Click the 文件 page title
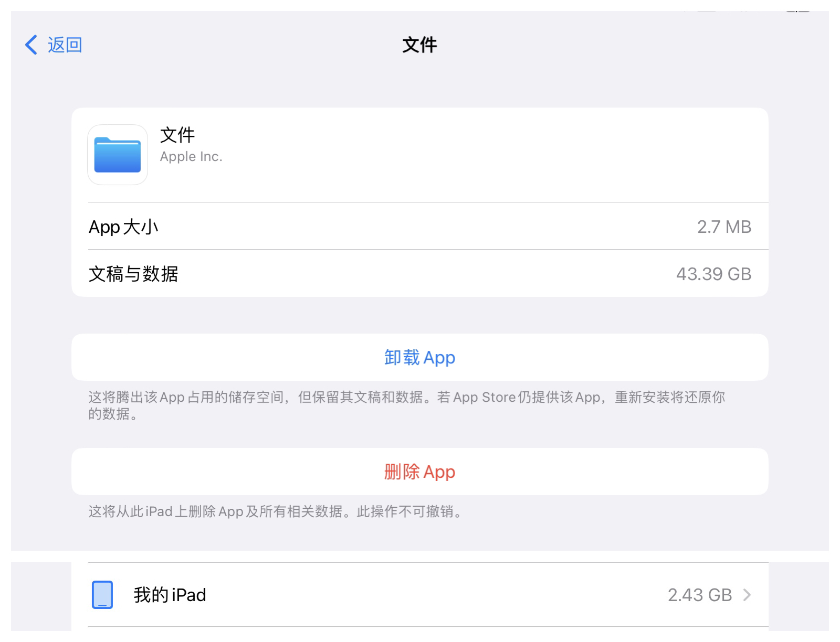The width and height of the screenshot is (840, 642). (419, 45)
